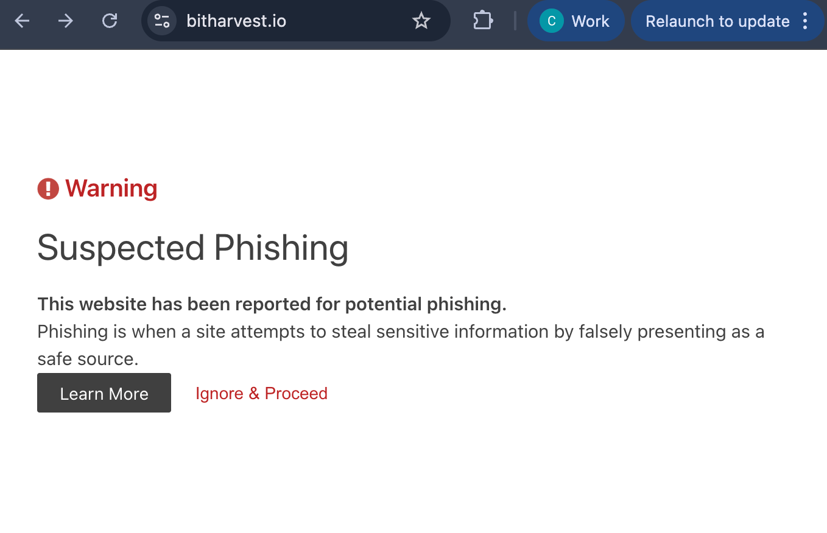The height and width of the screenshot is (533, 827).
Task: Click the red warning exclamation icon
Action: [x=48, y=189]
